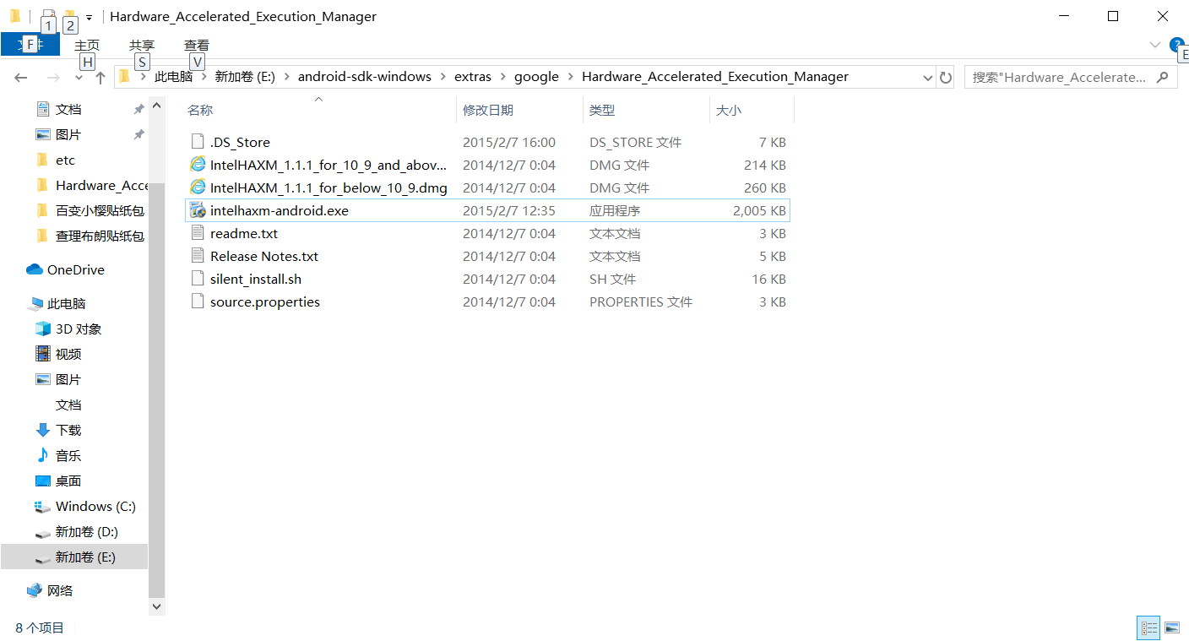The width and height of the screenshot is (1189, 641).
Task: Click the 音乐 music note icon
Action: point(43,455)
